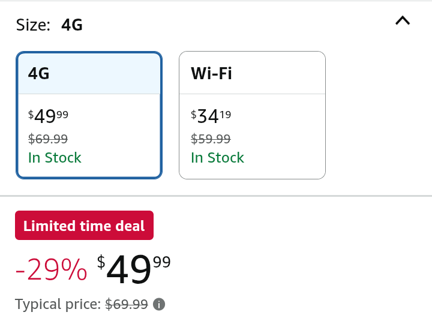
Task: Click In Stock under the Wi-Fi option
Action: (217, 158)
